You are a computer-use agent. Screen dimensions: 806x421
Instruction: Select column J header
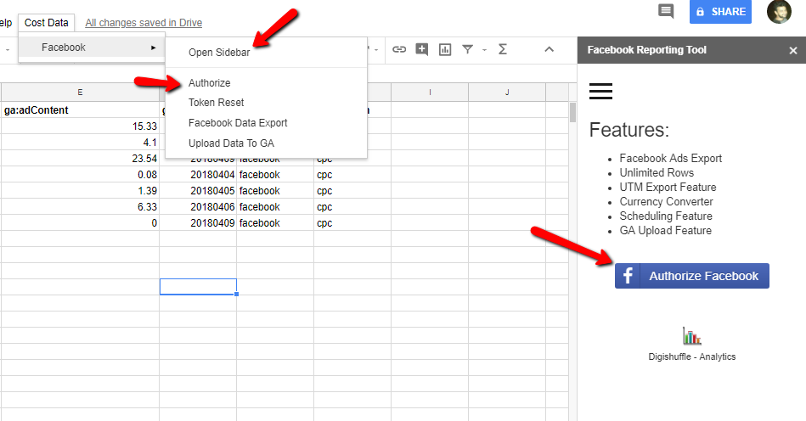pos(507,93)
